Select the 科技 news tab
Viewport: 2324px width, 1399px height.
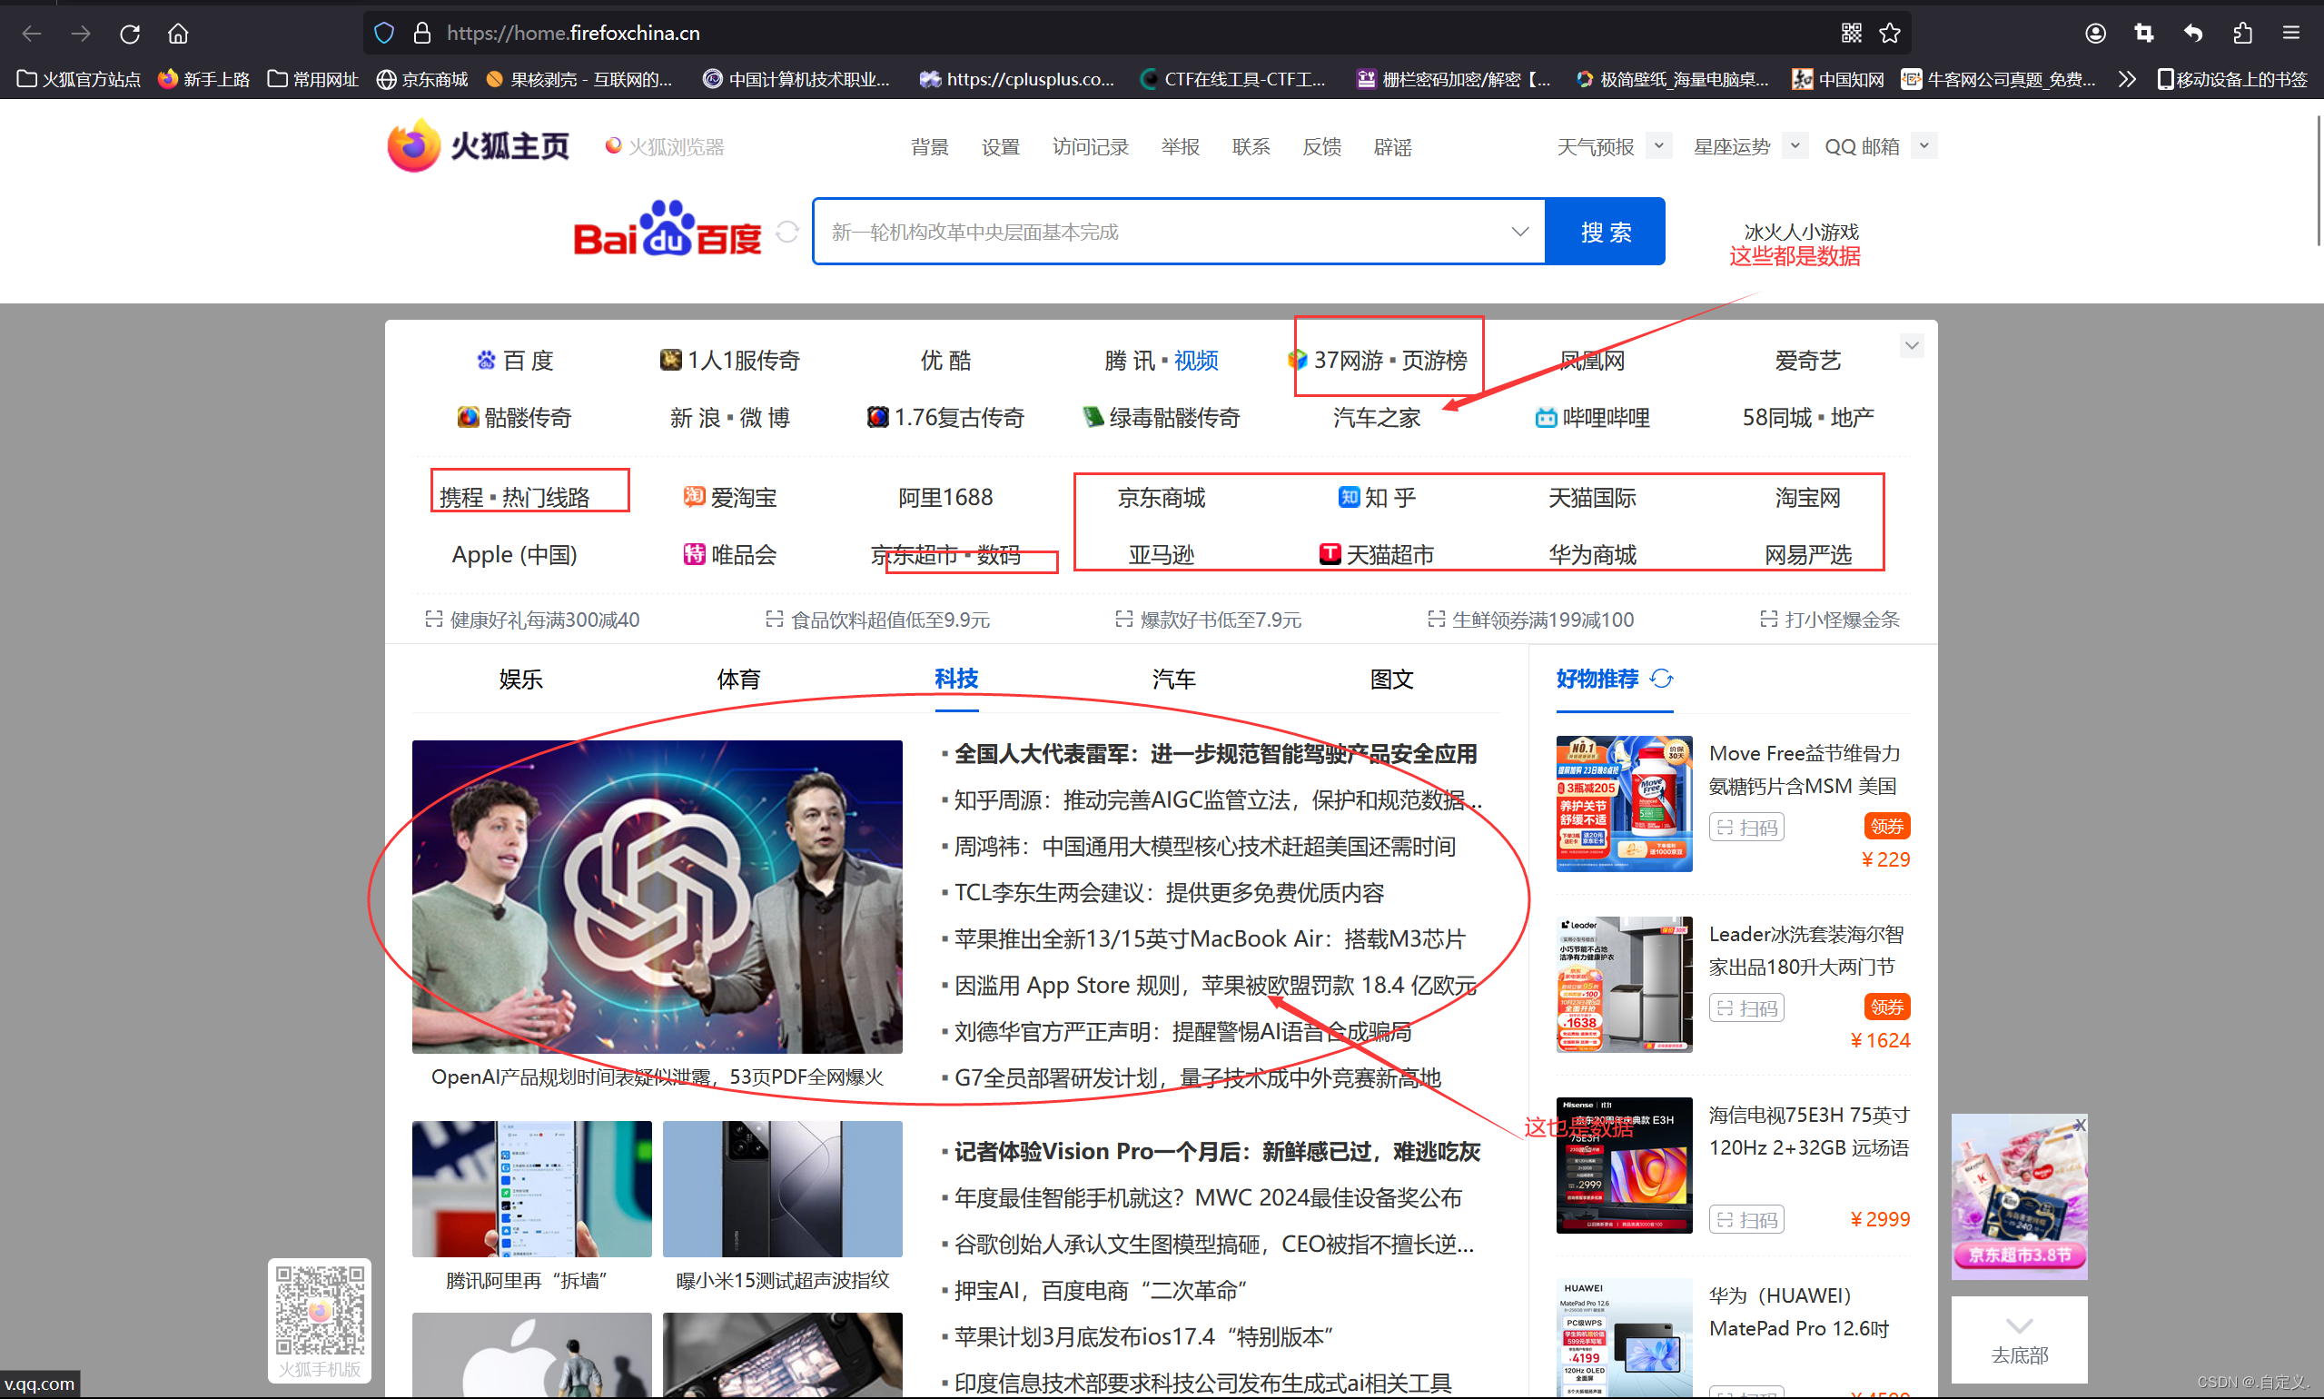(x=956, y=679)
